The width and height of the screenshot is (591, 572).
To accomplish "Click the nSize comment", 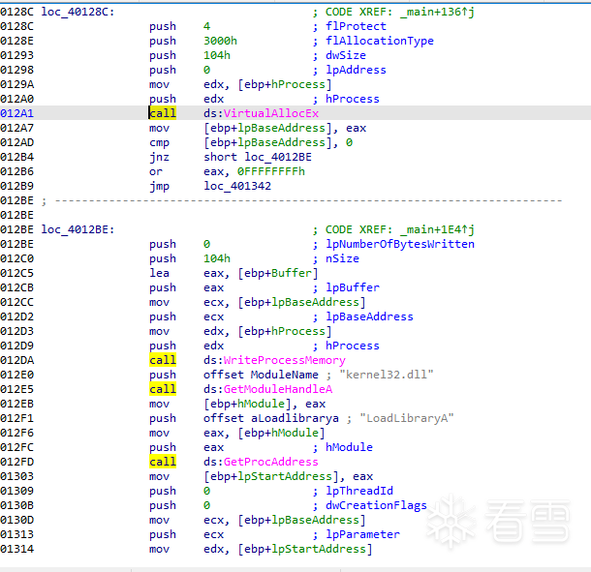I will pyautogui.click(x=342, y=258).
